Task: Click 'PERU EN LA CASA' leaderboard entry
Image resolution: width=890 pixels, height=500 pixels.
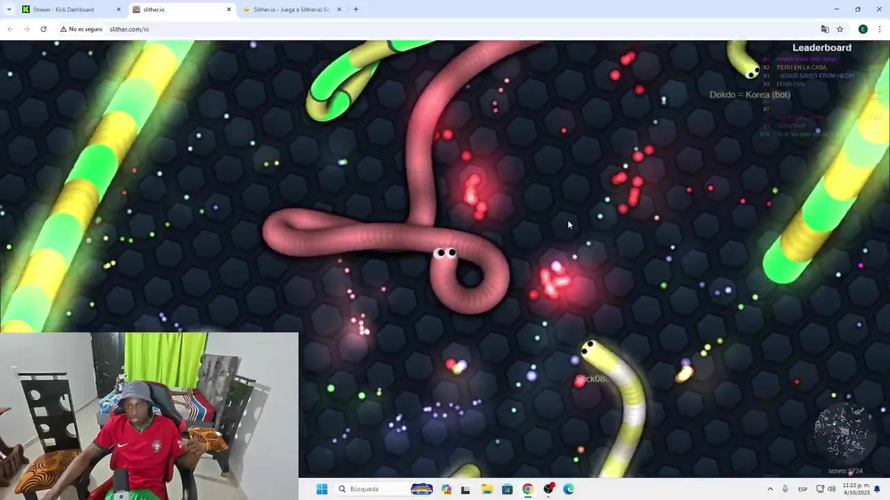Action: (x=802, y=67)
